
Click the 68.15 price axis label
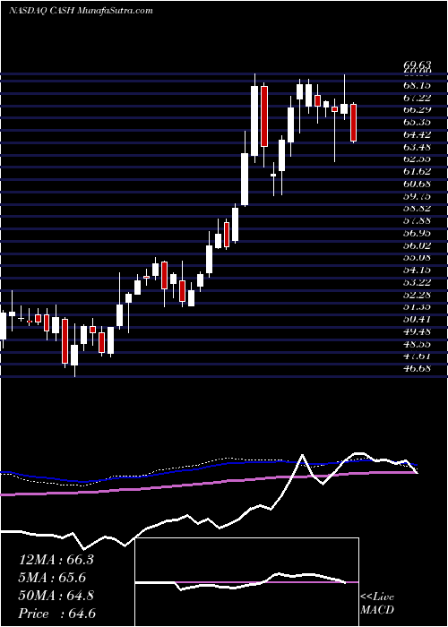(416, 86)
